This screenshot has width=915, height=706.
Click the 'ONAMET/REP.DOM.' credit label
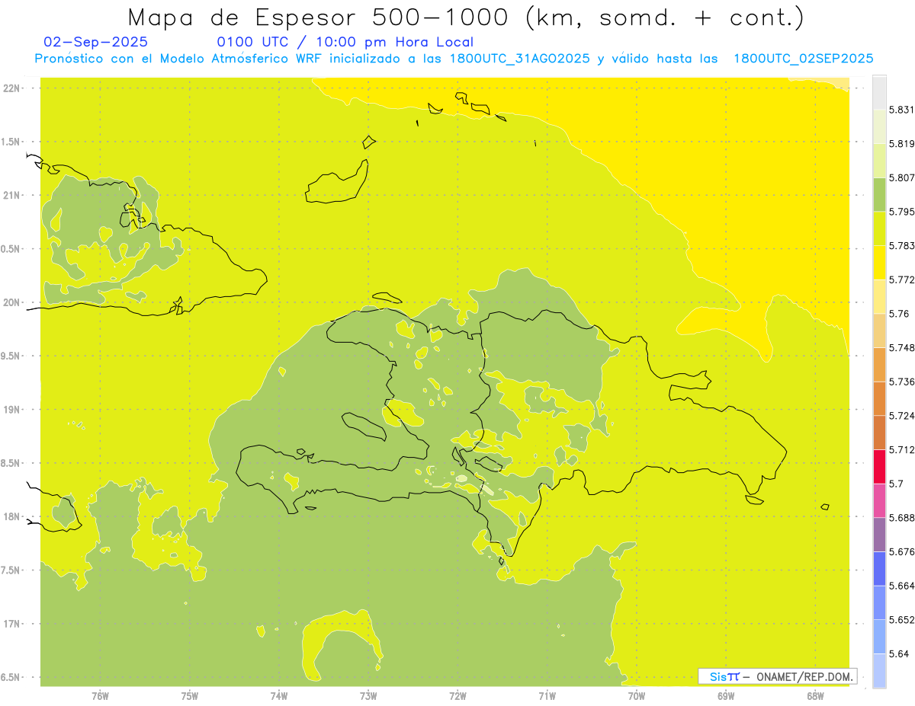[x=806, y=676]
